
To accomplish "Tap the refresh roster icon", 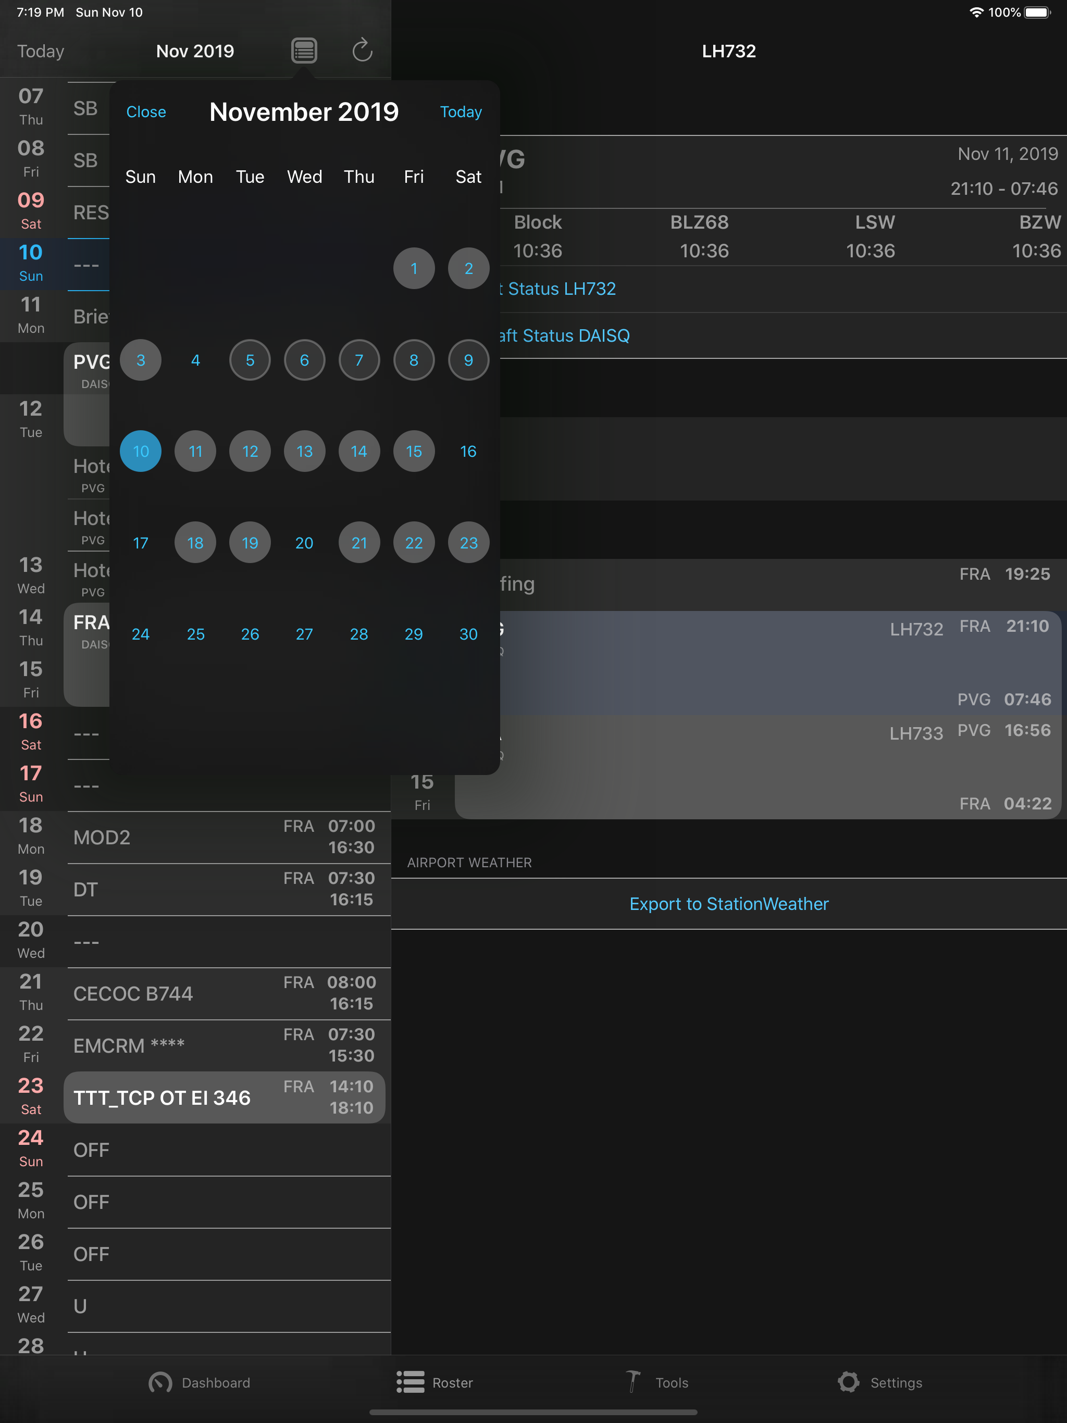I will [362, 50].
